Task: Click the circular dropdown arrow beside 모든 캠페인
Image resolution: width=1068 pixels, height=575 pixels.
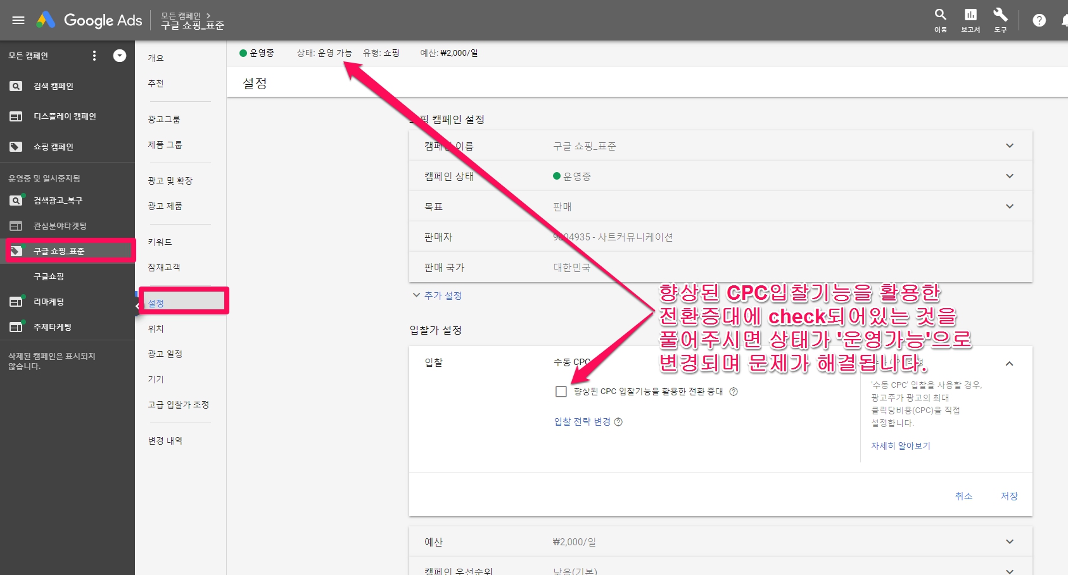Action: tap(120, 56)
